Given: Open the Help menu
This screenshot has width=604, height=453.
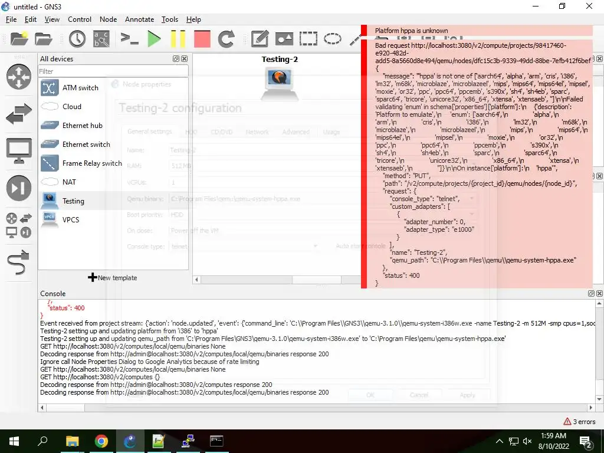Looking at the screenshot, I should tap(193, 19).
